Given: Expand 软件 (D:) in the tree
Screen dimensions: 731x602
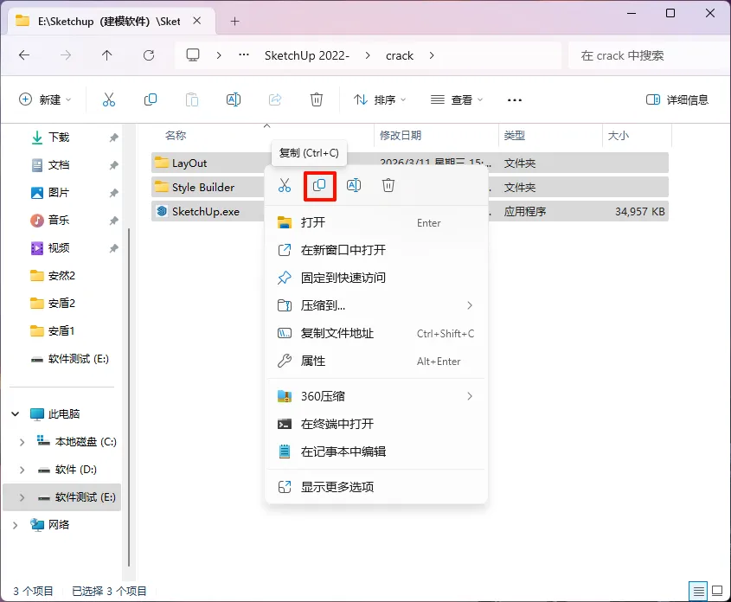Looking at the screenshot, I should coord(22,470).
